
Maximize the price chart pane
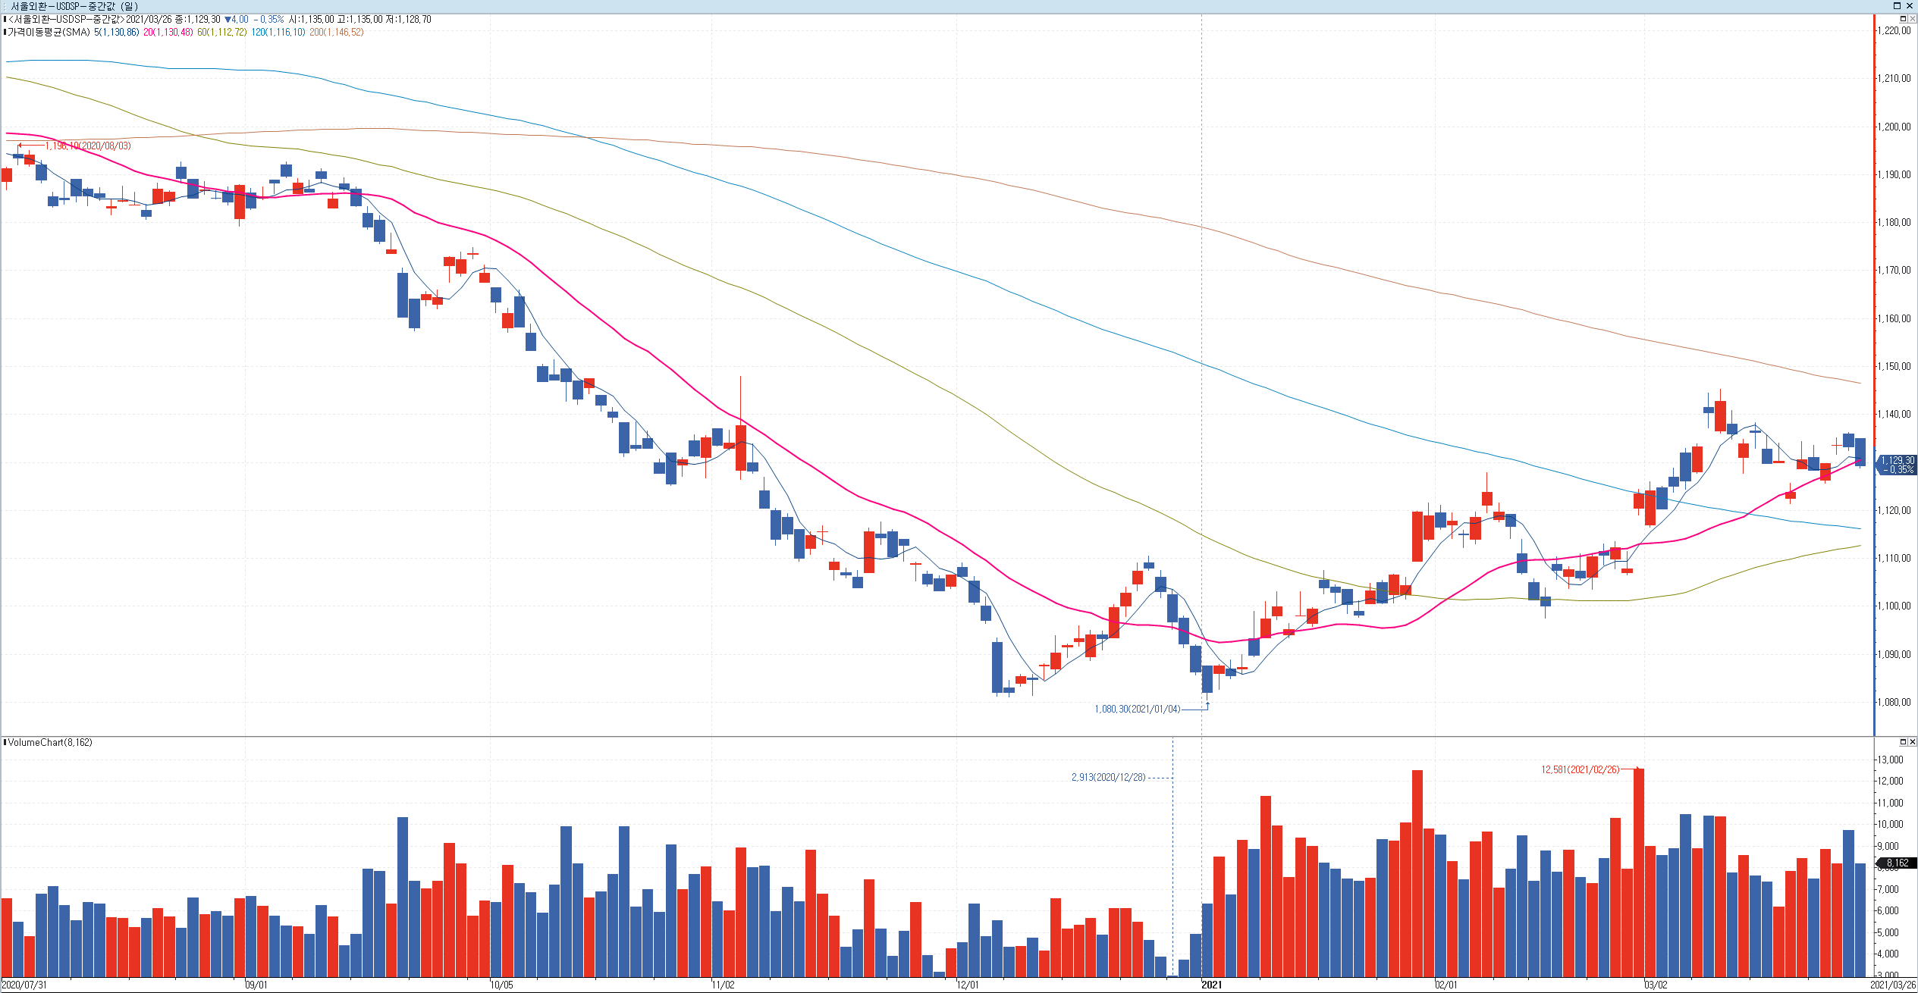pyautogui.click(x=1903, y=19)
